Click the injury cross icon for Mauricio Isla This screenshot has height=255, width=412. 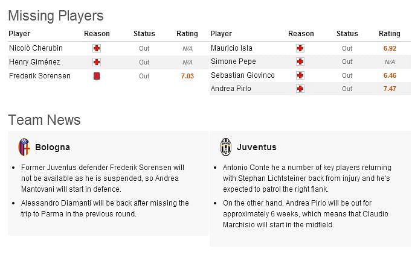click(x=300, y=48)
